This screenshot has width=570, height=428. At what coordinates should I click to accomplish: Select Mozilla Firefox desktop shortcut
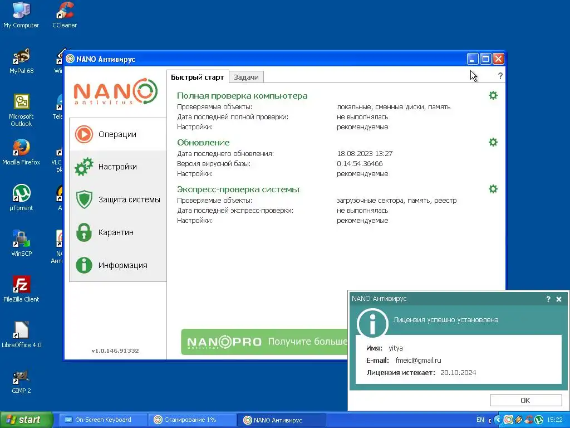21,152
